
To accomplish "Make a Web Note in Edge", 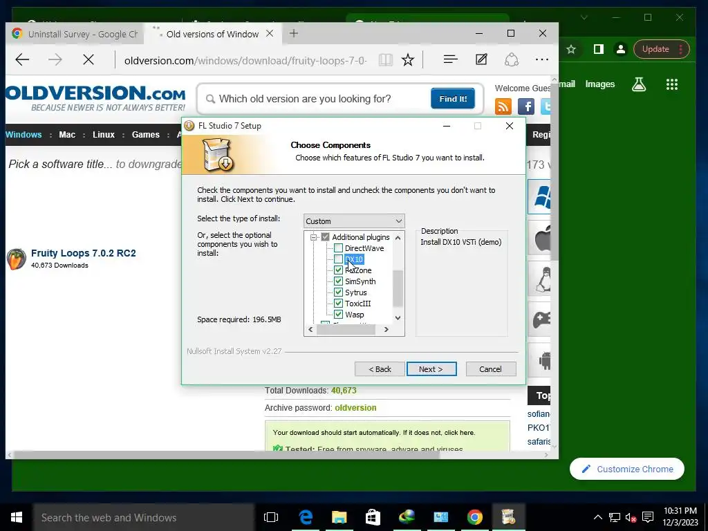I will pos(481,59).
